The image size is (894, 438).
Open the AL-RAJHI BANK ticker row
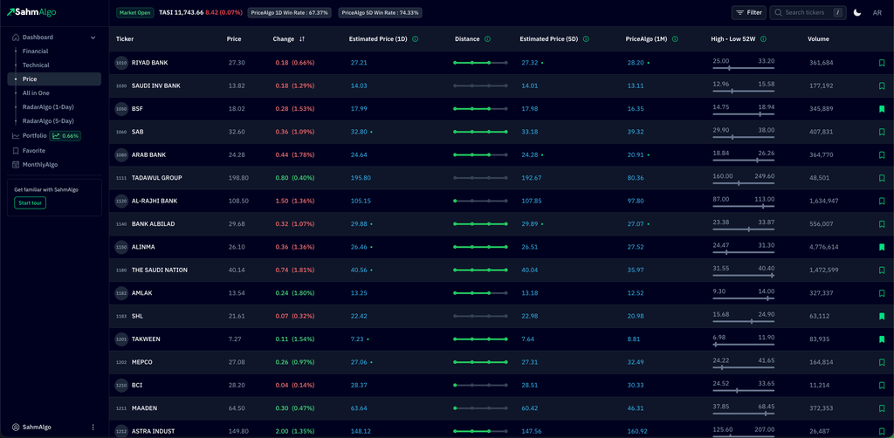pyautogui.click(x=155, y=201)
